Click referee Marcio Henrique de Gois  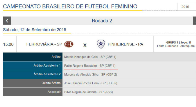click(x=90, y=57)
